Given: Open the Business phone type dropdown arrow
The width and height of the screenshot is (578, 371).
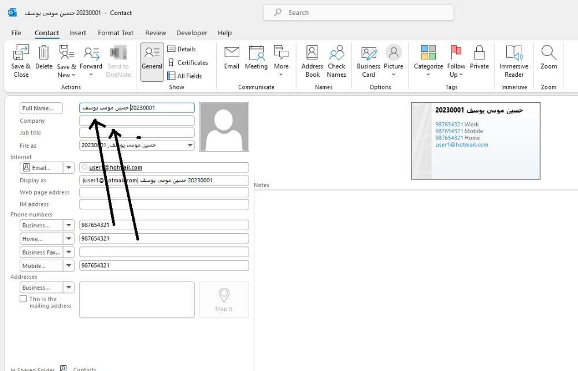Looking at the screenshot, I should (69, 225).
